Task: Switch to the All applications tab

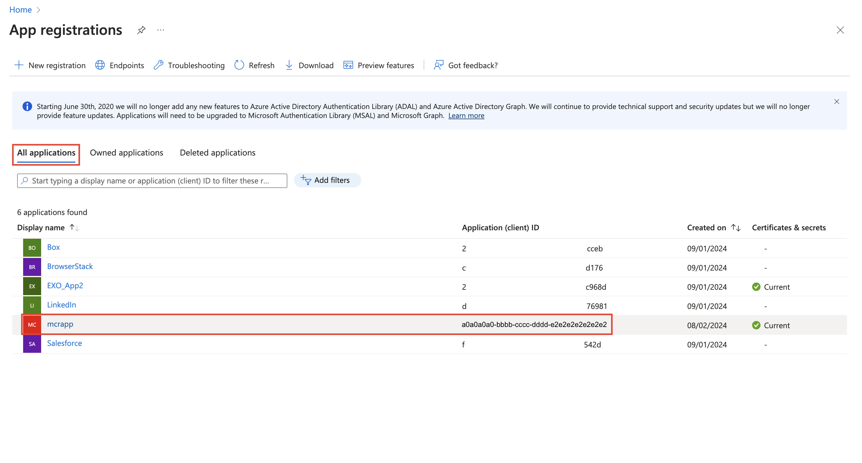Action: (46, 153)
